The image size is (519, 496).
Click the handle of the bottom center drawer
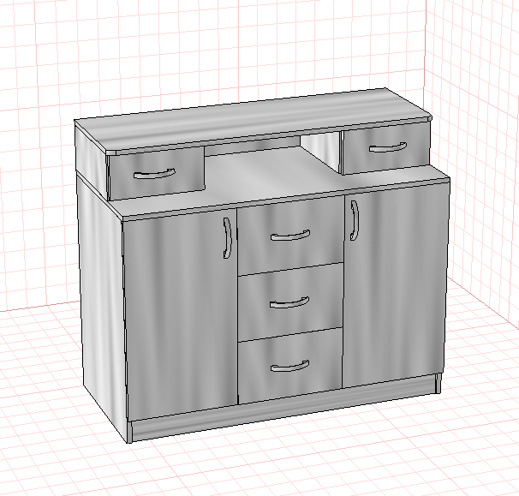290,366
